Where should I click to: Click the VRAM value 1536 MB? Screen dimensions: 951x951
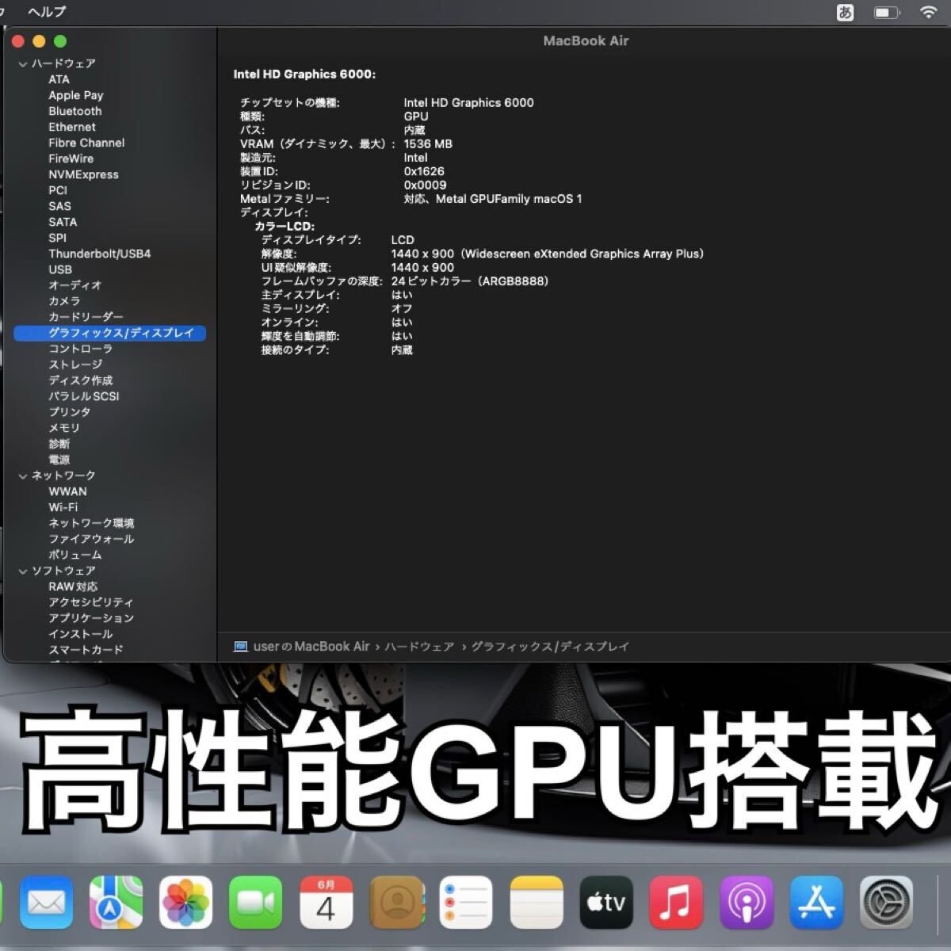[428, 144]
